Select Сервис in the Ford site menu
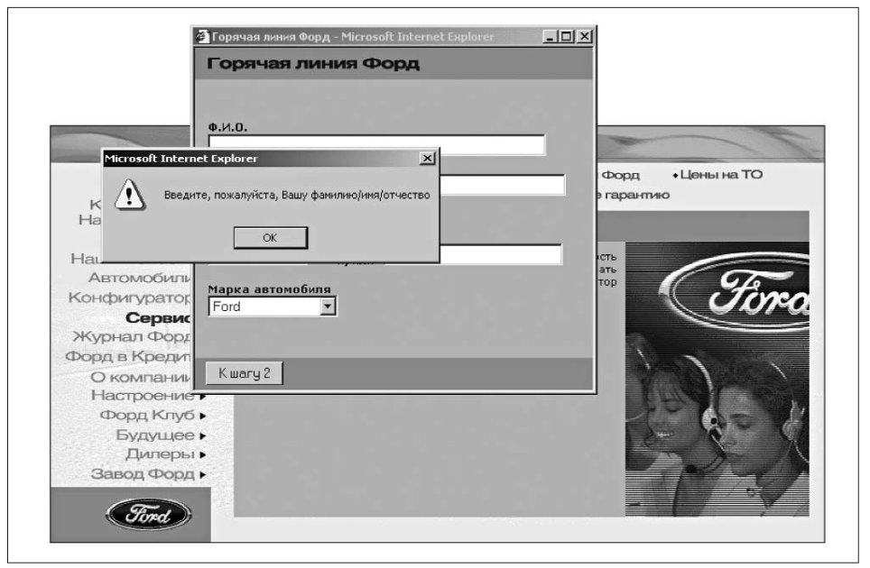The image size is (870, 568). click(x=158, y=317)
